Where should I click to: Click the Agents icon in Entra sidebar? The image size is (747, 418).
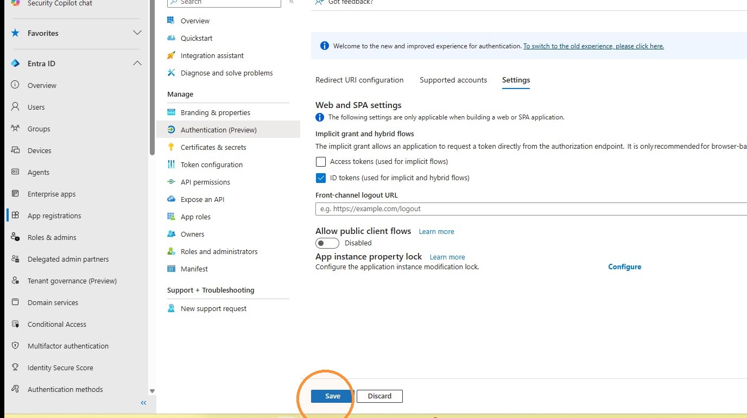15,172
